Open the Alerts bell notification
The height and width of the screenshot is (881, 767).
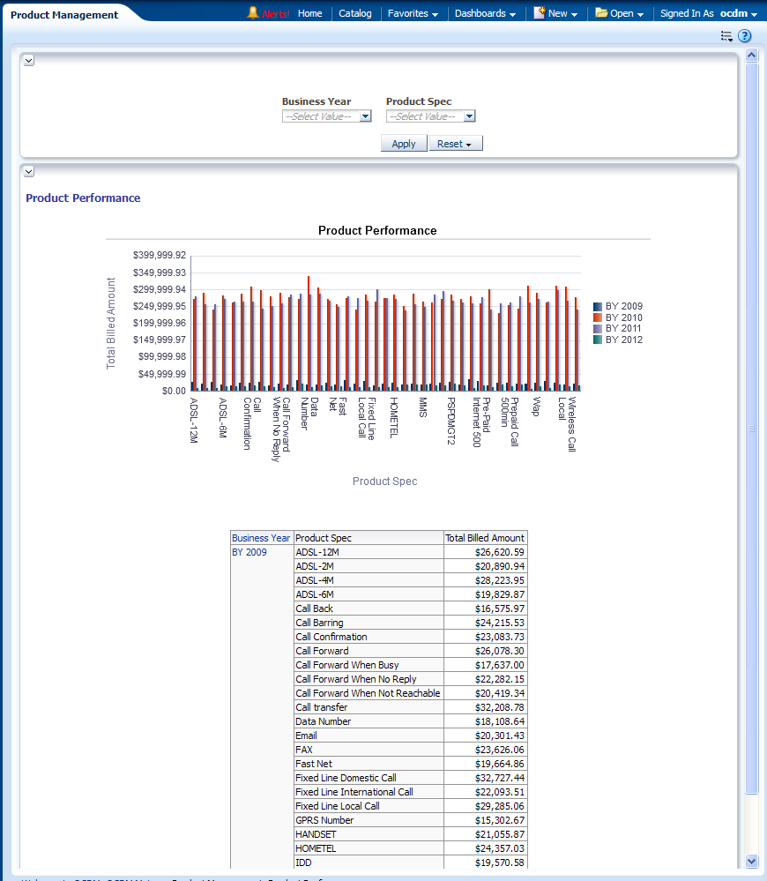click(253, 13)
